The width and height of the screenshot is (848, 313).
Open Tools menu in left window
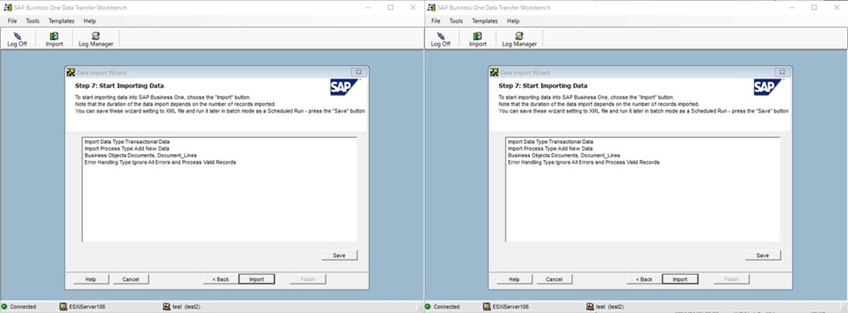[x=33, y=21]
